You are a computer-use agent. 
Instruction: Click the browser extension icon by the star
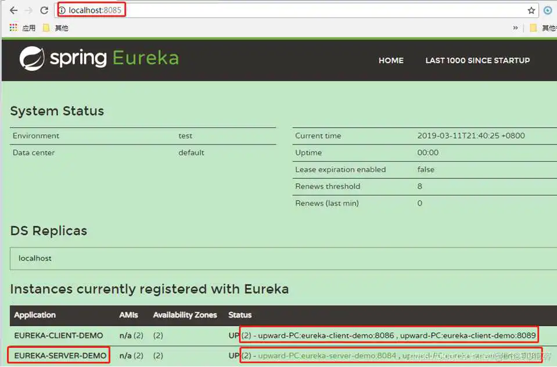[548, 10]
